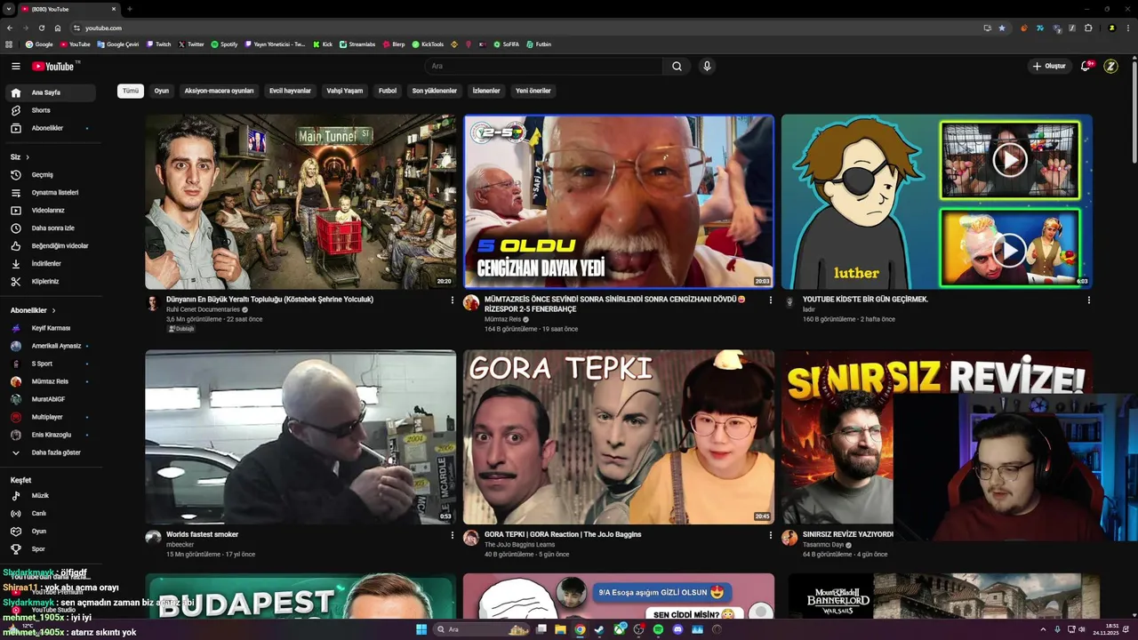The width and height of the screenshot is (1138, 640).
Task: Play the Cengizhan Dayak Yedi thumbnail
Action: (x=619, y=201)
